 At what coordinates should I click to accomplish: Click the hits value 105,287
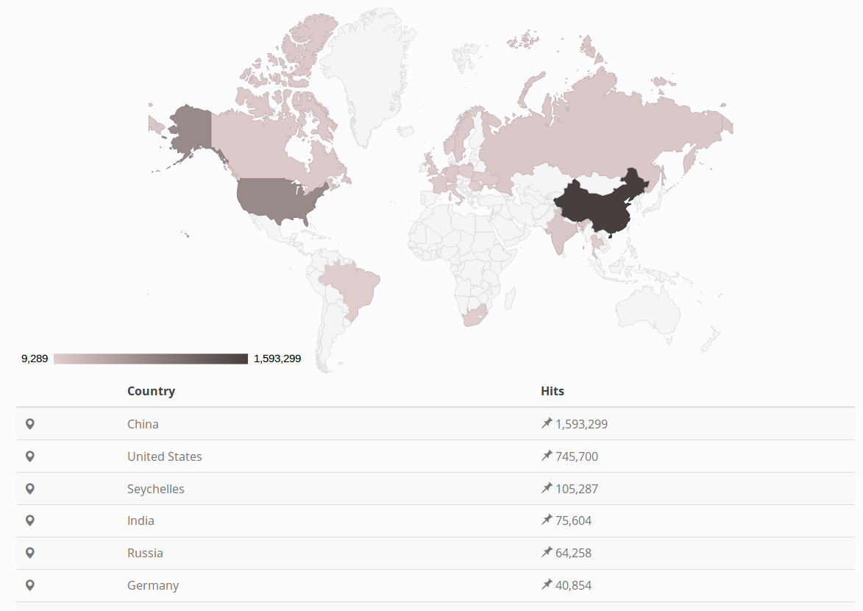577,490
